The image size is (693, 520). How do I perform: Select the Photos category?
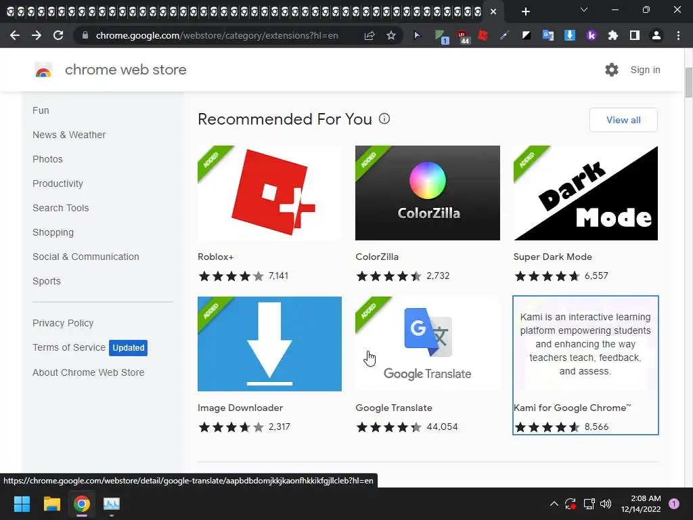click(48, 159)
